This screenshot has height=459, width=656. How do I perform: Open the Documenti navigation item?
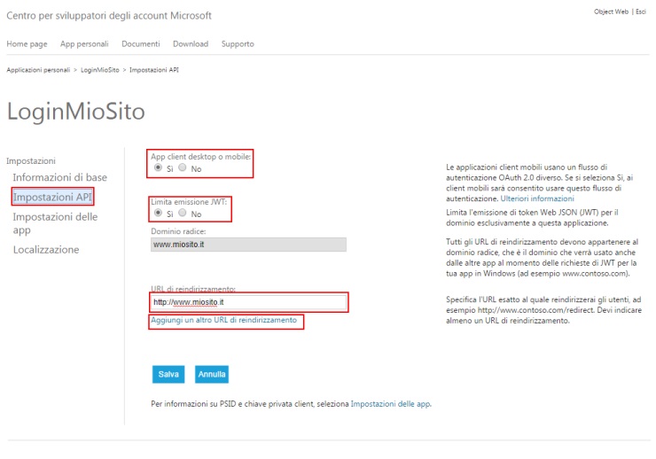142,43
